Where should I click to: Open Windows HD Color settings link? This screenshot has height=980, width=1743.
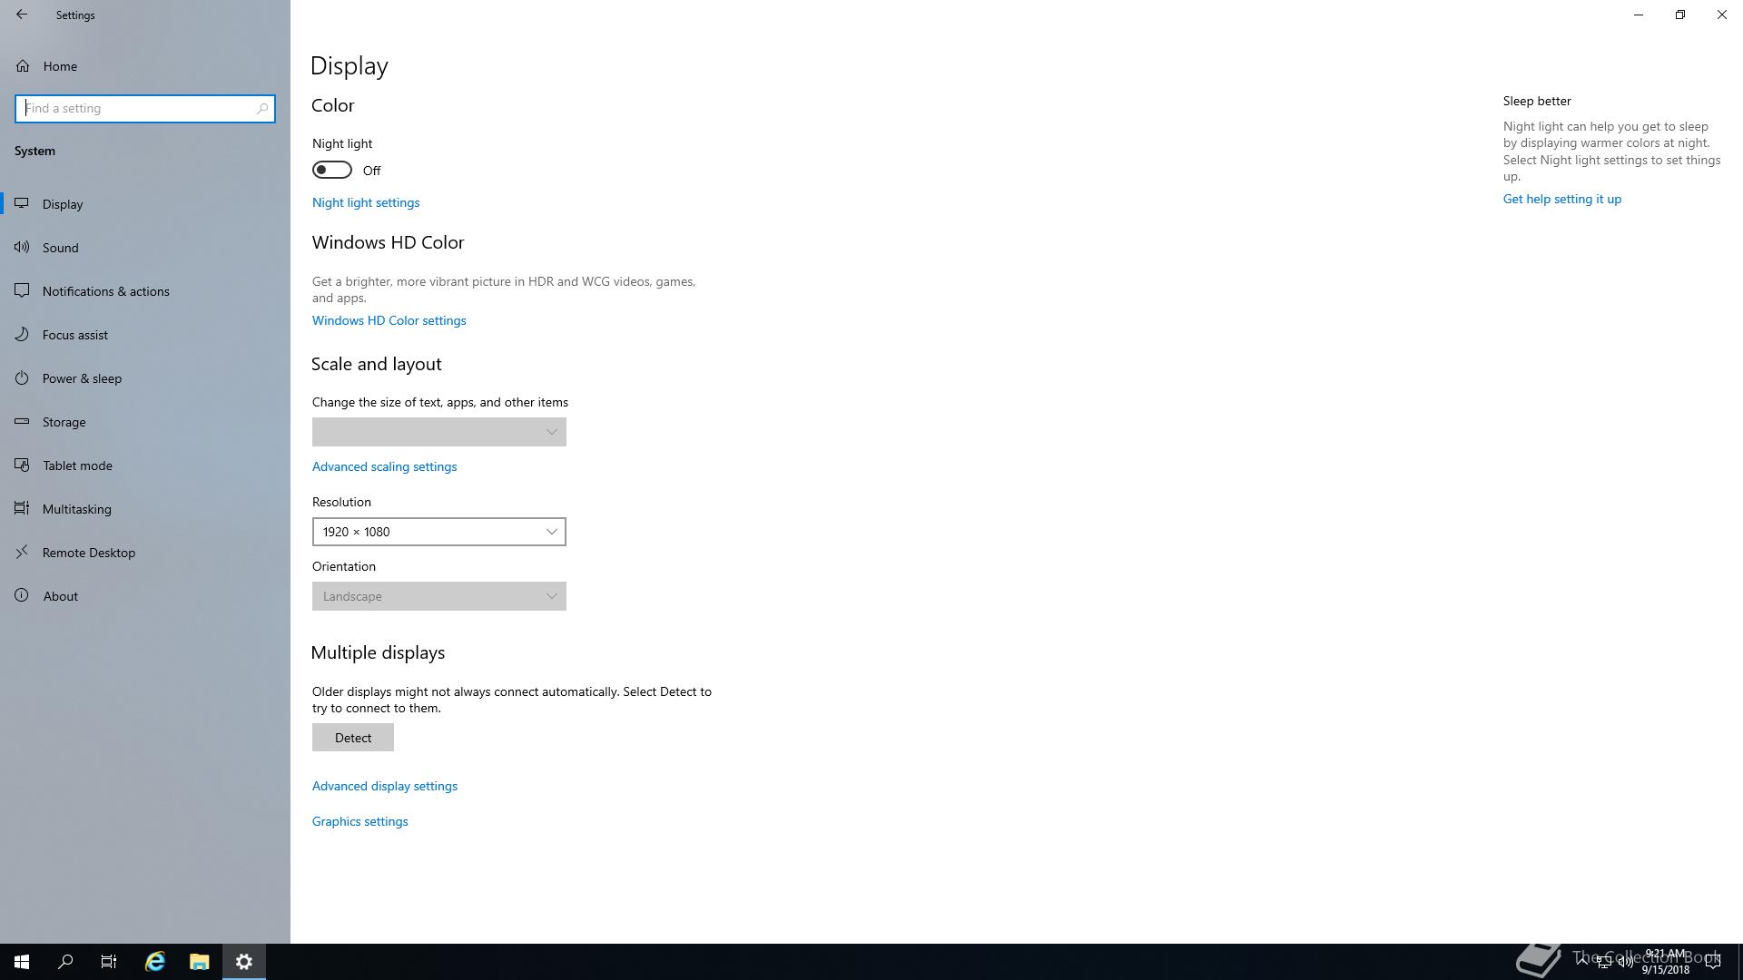(389, 320)
